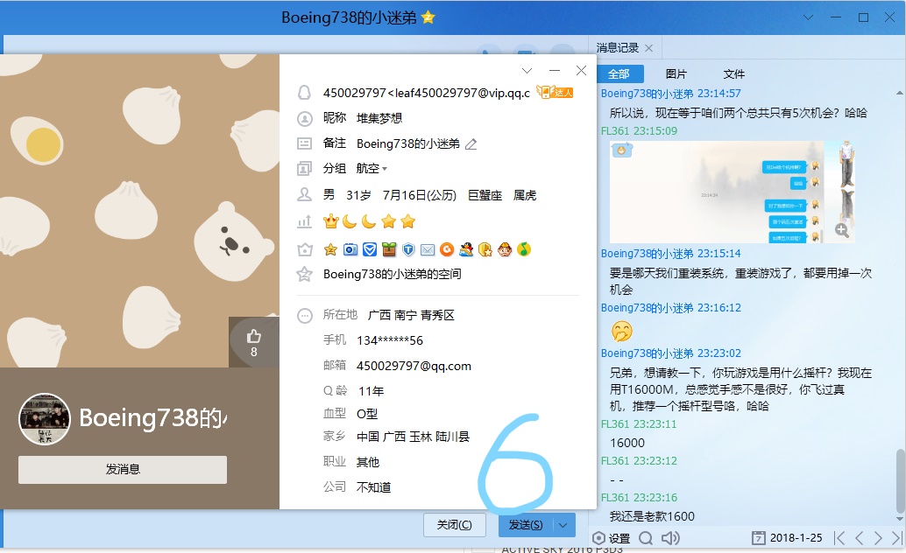The height and width of the screenshot is (553, 906).
Task: Open the send button options dropdown arrow
Action: 563,525
